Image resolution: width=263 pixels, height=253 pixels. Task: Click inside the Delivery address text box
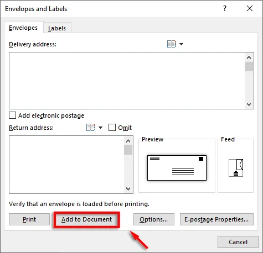click(127, 81)
